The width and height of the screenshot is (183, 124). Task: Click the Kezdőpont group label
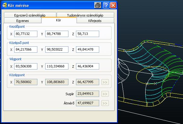[17, 26]
